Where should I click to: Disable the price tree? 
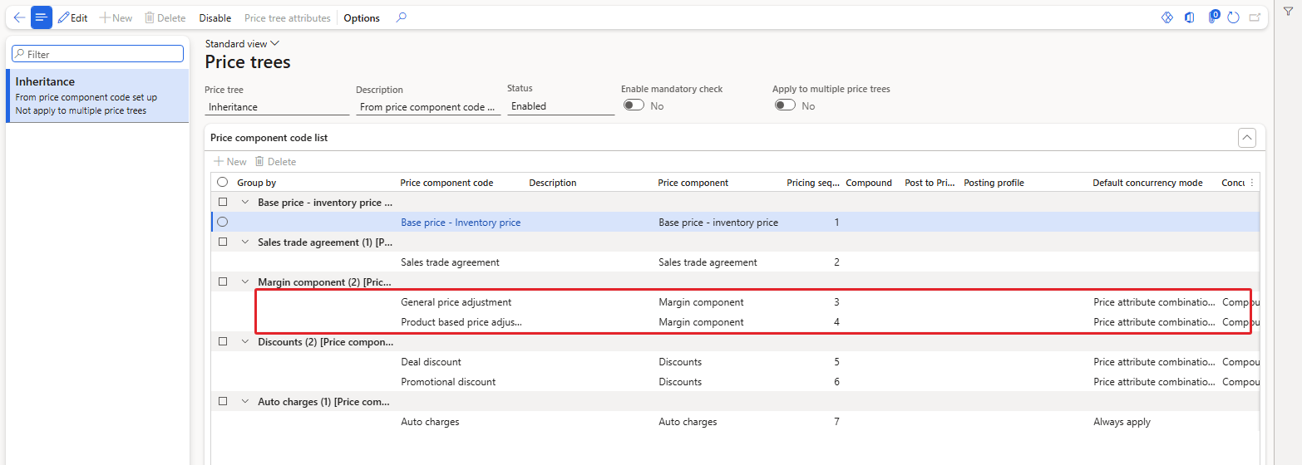tap(215, 17)
